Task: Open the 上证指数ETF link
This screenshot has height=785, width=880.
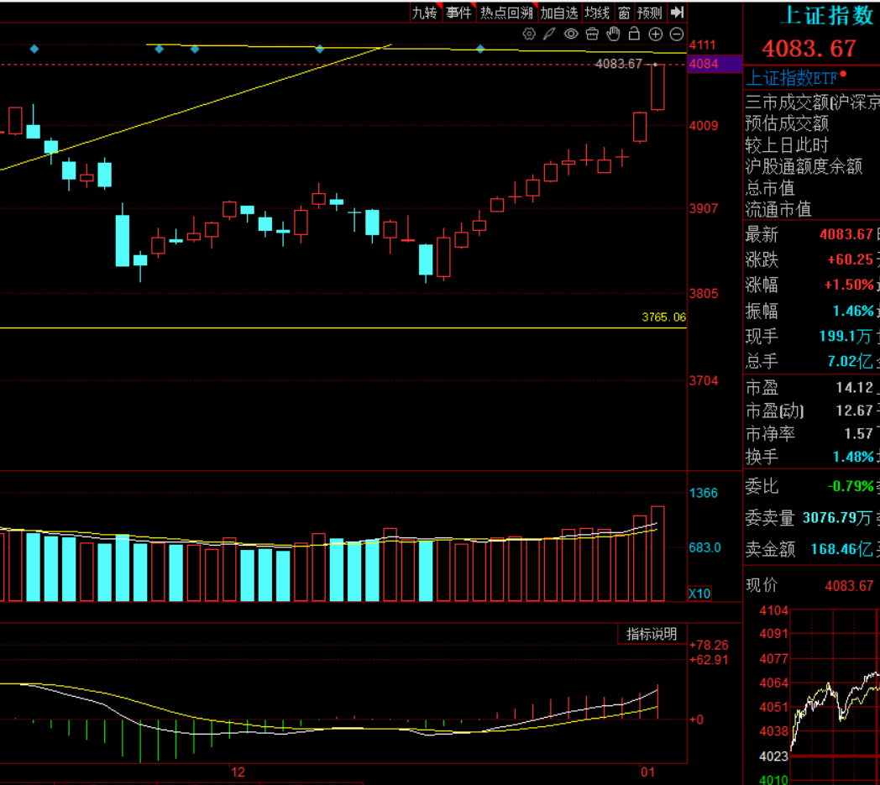Action: [792, 78]
